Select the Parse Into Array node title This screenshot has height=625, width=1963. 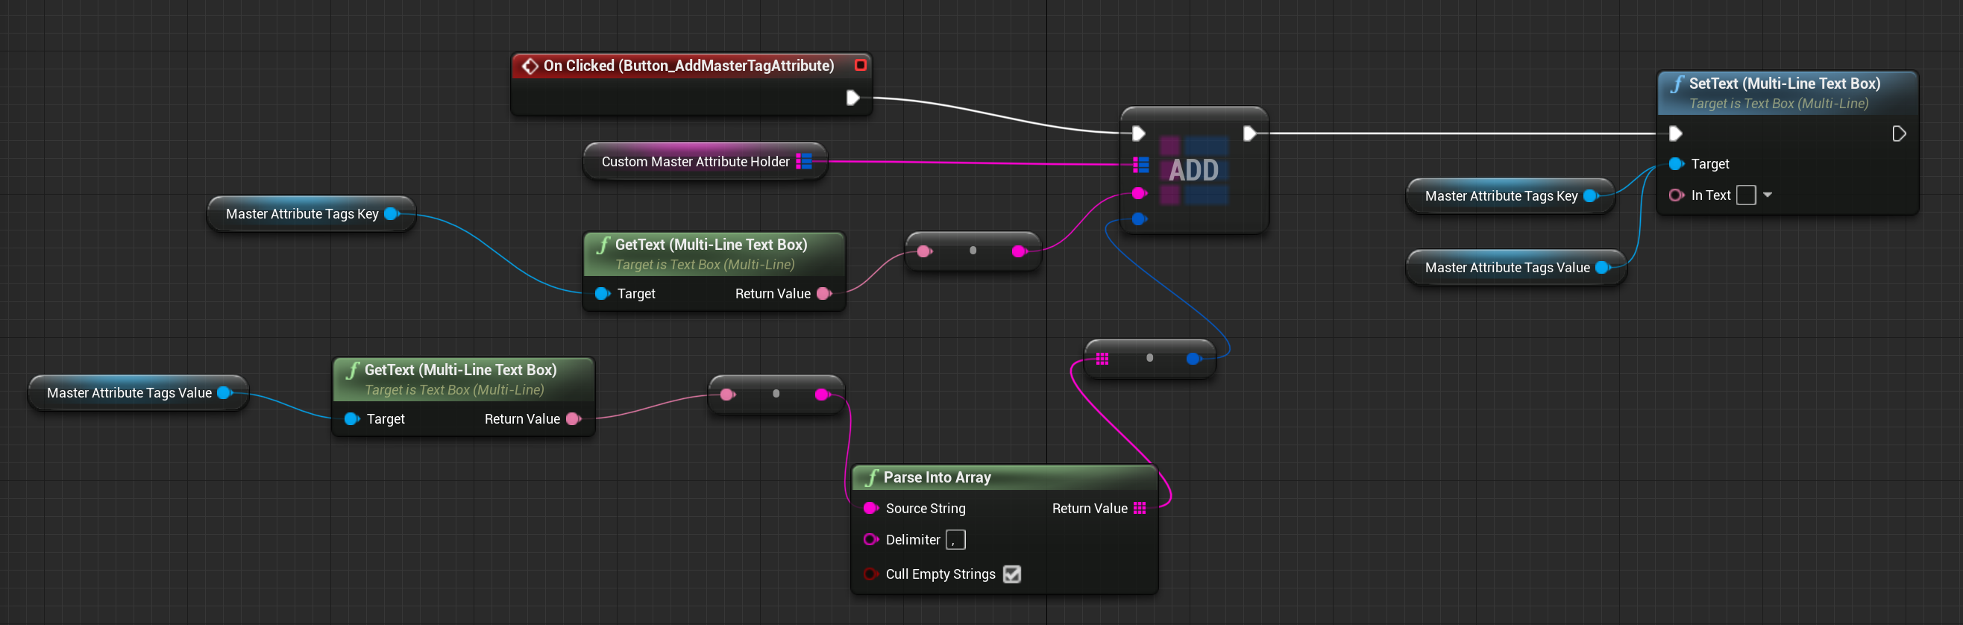[937, 478]
